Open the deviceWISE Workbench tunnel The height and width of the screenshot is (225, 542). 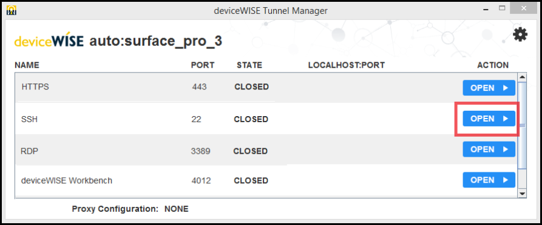[x=489, y=180]
